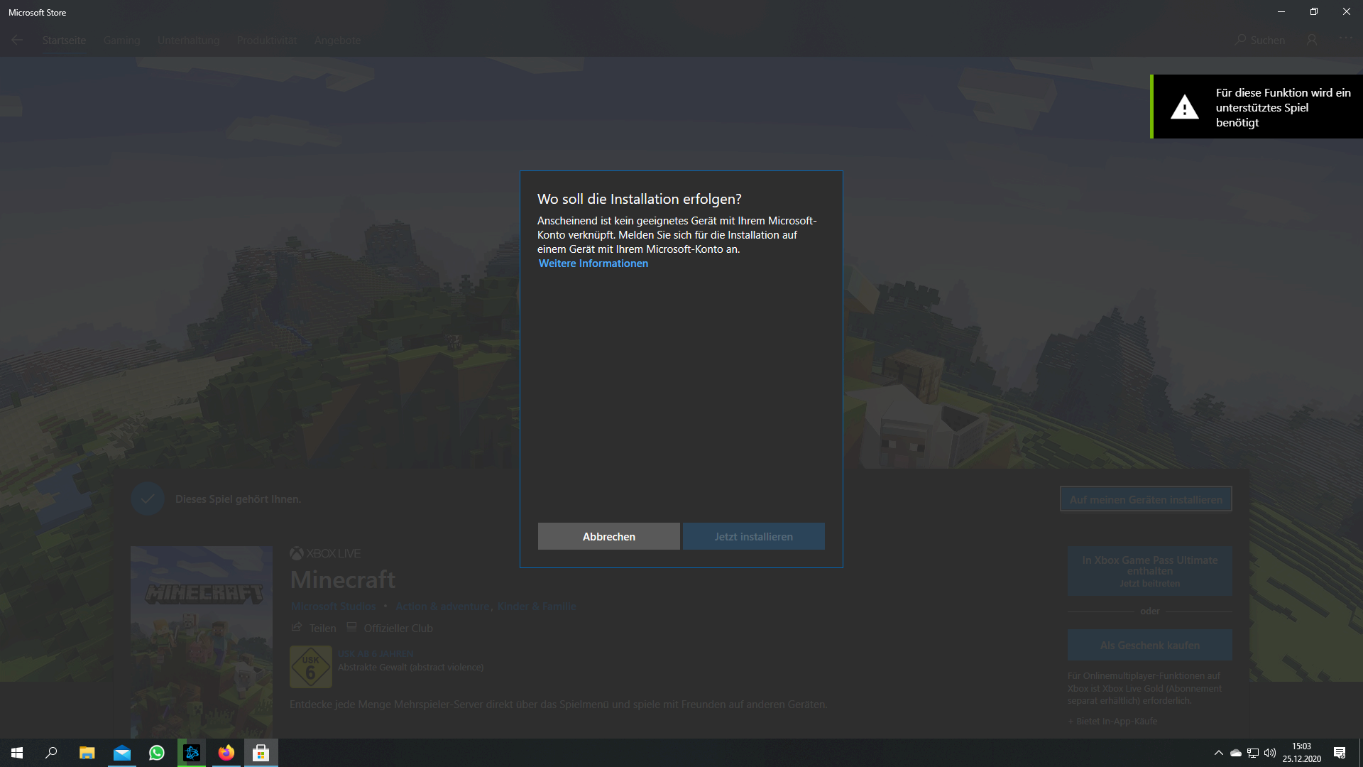Open the user account icon
The width and height of the screenshot is (1363, 767).
coord(1312,40)
